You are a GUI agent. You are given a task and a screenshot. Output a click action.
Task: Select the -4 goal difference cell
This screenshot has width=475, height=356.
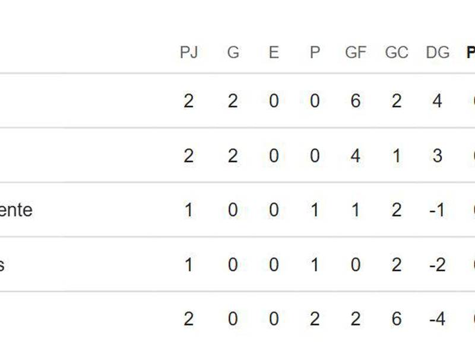click(x=437, y=319)
